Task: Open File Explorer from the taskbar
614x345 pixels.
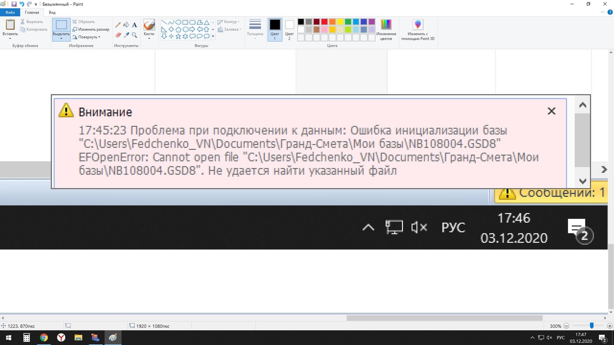Action: 78,338
